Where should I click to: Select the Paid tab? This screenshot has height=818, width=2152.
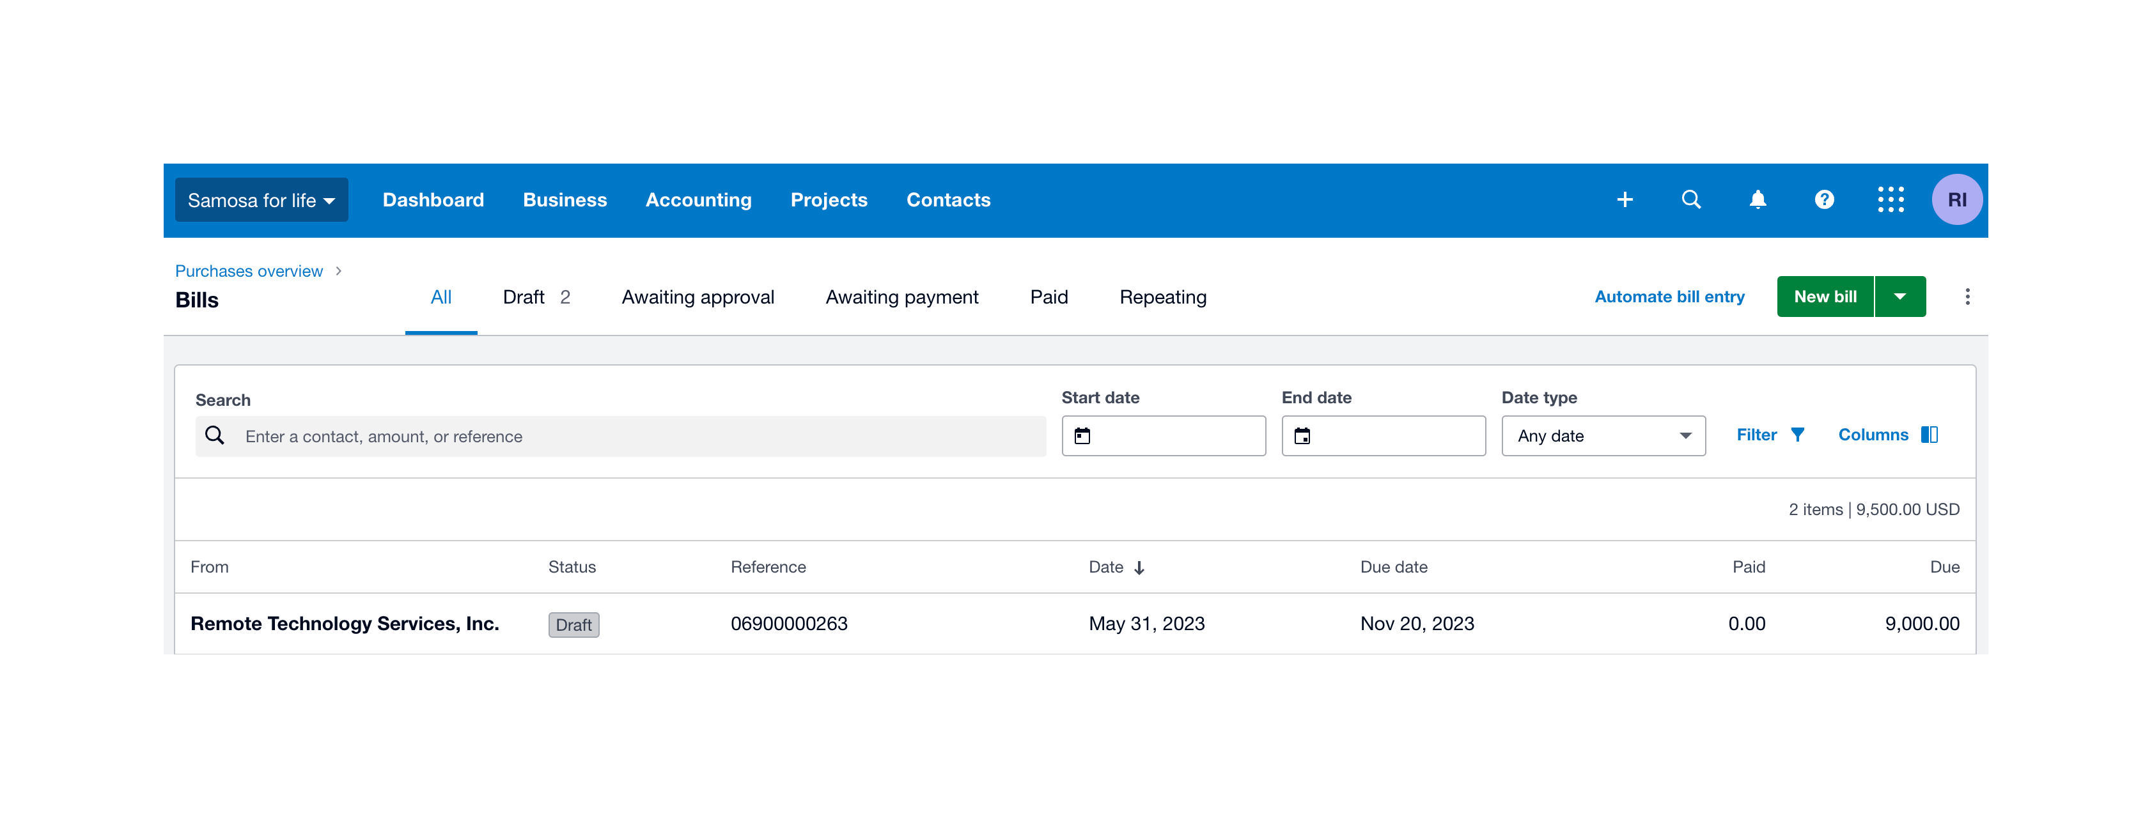1049,297
